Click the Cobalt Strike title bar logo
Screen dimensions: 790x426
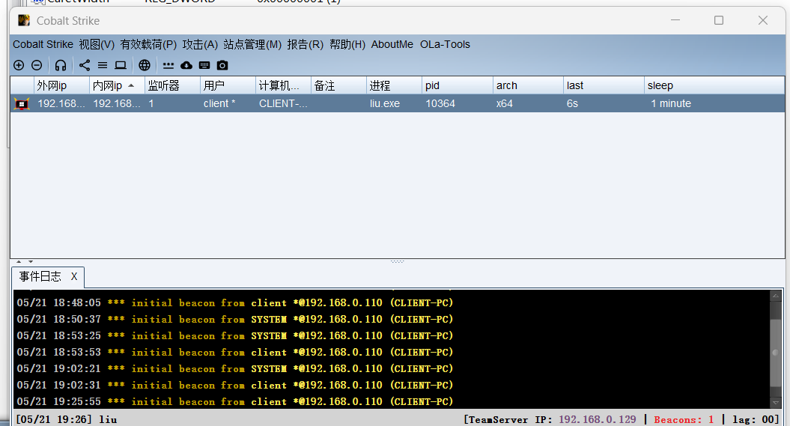point(24,20)
